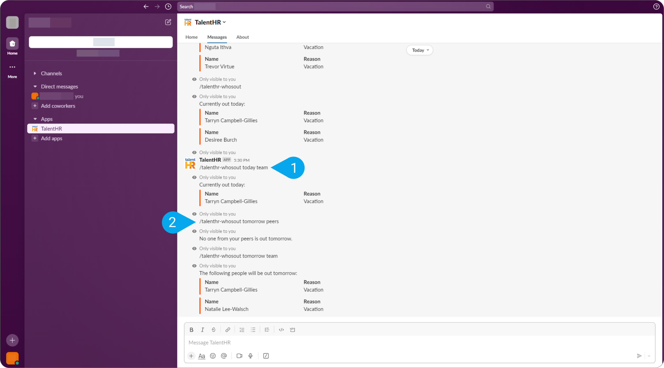This screenshot has width=664, height=368.
Task: Record an audio clip with microphone
Action: pos(250,356)
